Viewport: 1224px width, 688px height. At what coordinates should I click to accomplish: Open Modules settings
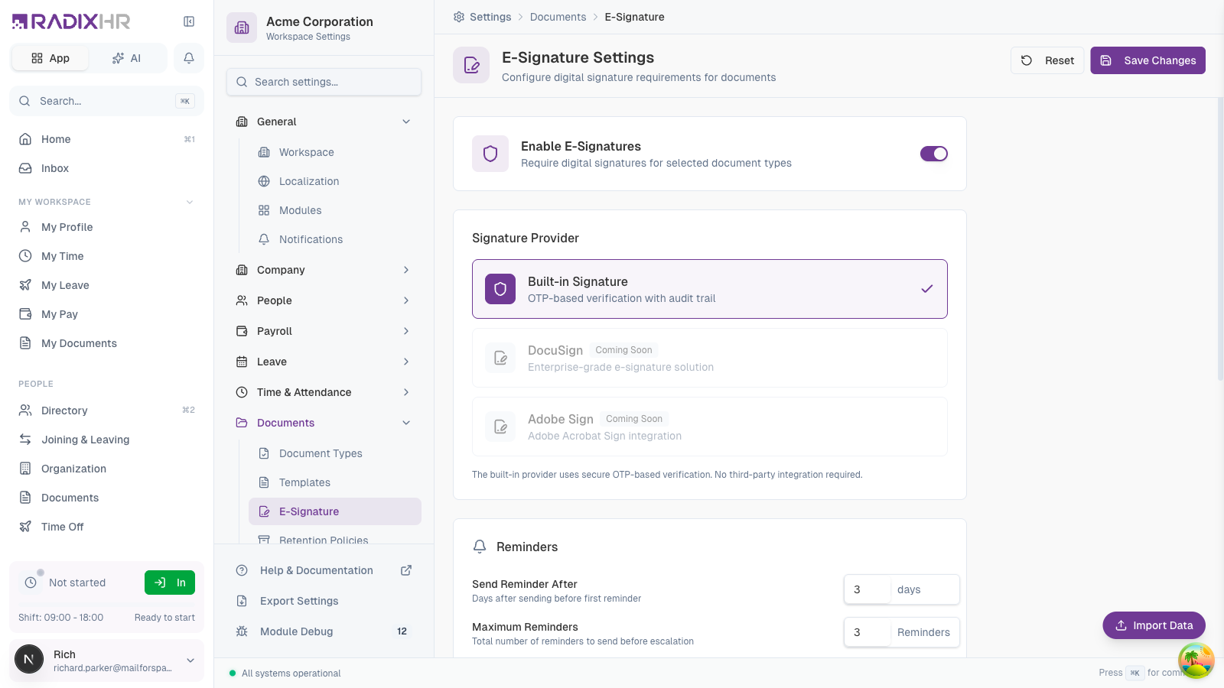click(x=335, y=210)
